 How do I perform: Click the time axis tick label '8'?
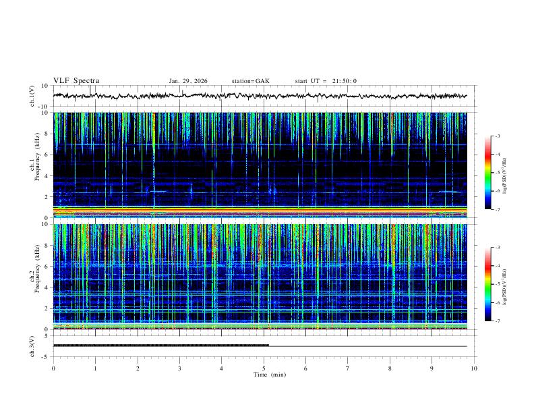pos(390,368)
